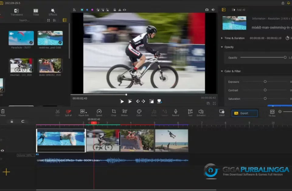292x191 pixels.
Task: Click the media library Search field
Action: 24,20
